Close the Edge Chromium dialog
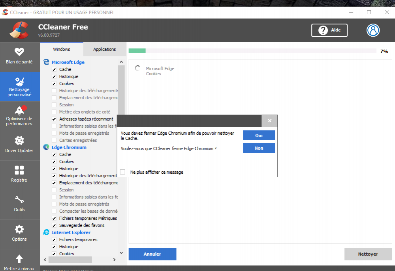395x271 pixels. tap(269, 121)
